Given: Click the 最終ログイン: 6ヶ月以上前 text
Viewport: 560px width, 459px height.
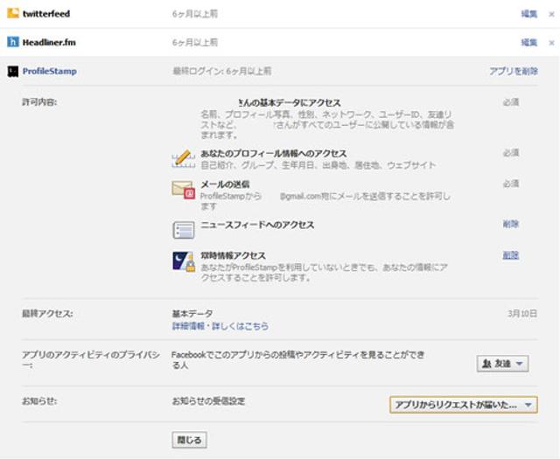Looking at the screenshot, I should (221, 71).
